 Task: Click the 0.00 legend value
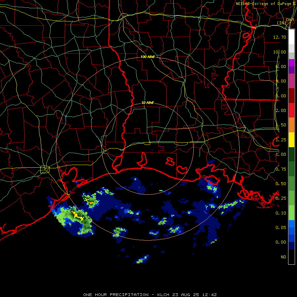[281, 242]
